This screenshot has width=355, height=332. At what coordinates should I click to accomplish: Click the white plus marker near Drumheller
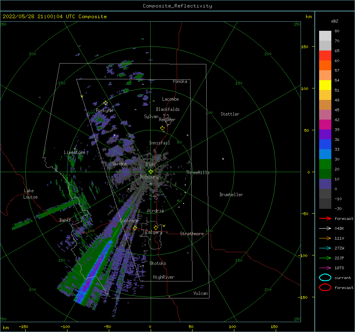223,159
